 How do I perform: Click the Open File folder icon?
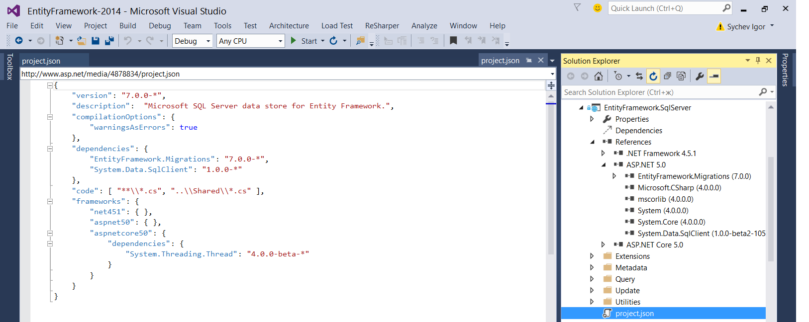82,41
